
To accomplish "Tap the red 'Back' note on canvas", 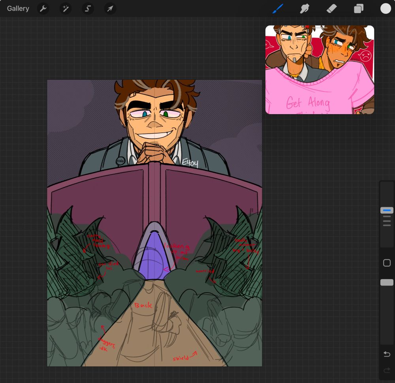I will coord(143,306).
